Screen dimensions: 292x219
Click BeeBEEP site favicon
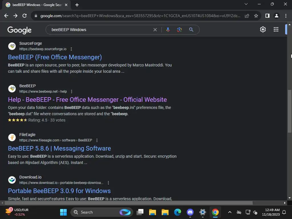point(12,88)
